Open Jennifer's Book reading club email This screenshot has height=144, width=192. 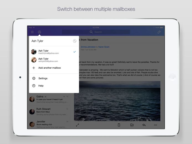click(x=49, y=124)
